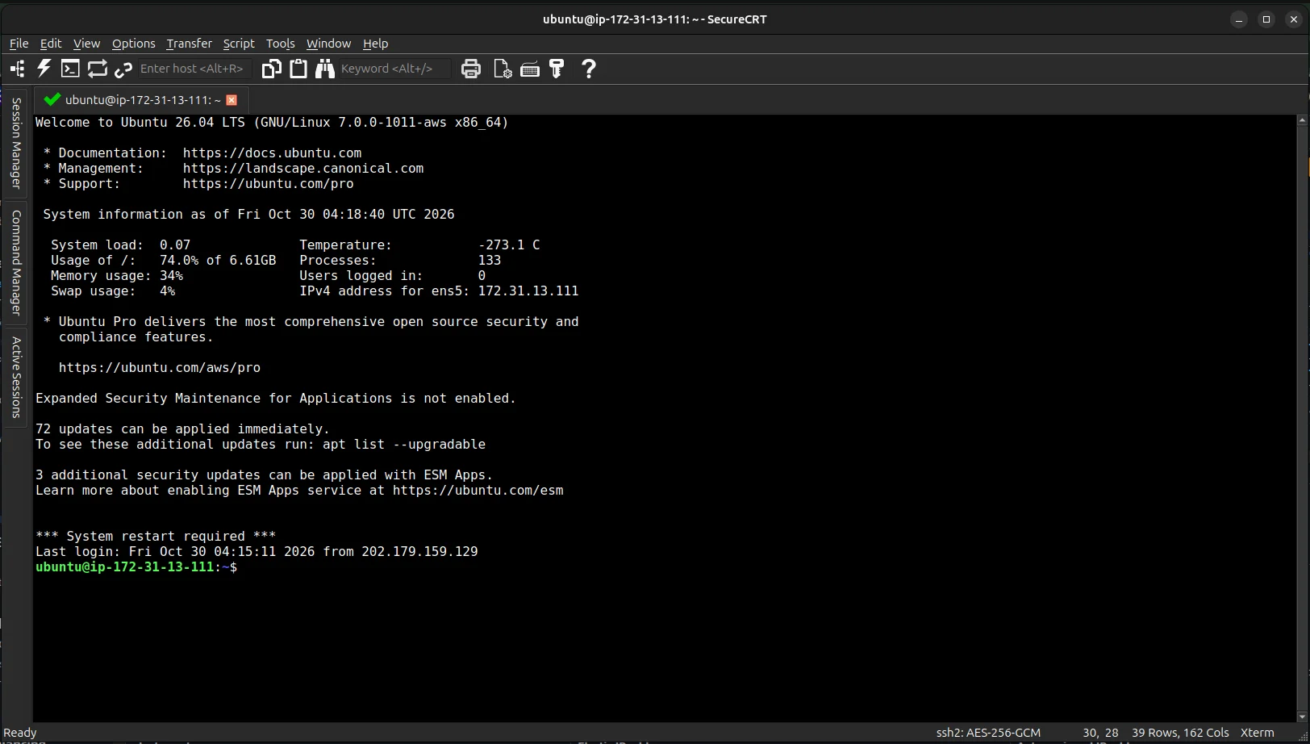Click the ssh2: AES-256-GCM status entry
Image resolution: width=1310 pixels, height=744 pixels.
[988, 733]
